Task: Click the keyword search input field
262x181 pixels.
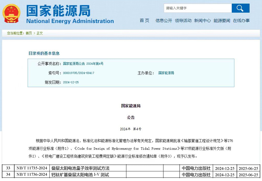Action: click(197, 8)
